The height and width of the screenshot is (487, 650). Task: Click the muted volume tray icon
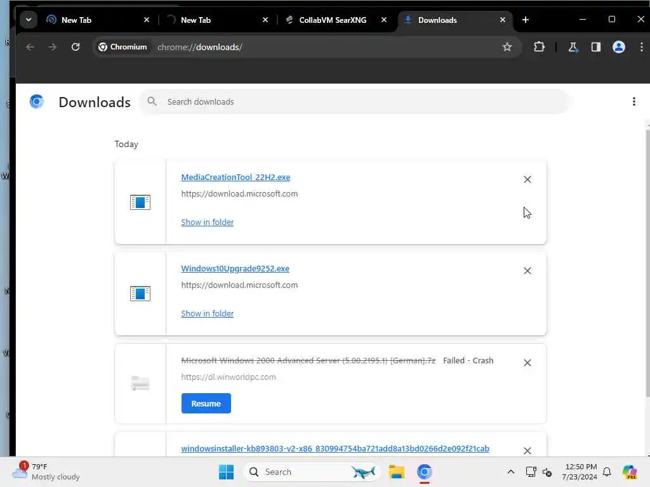click(547, 472)
